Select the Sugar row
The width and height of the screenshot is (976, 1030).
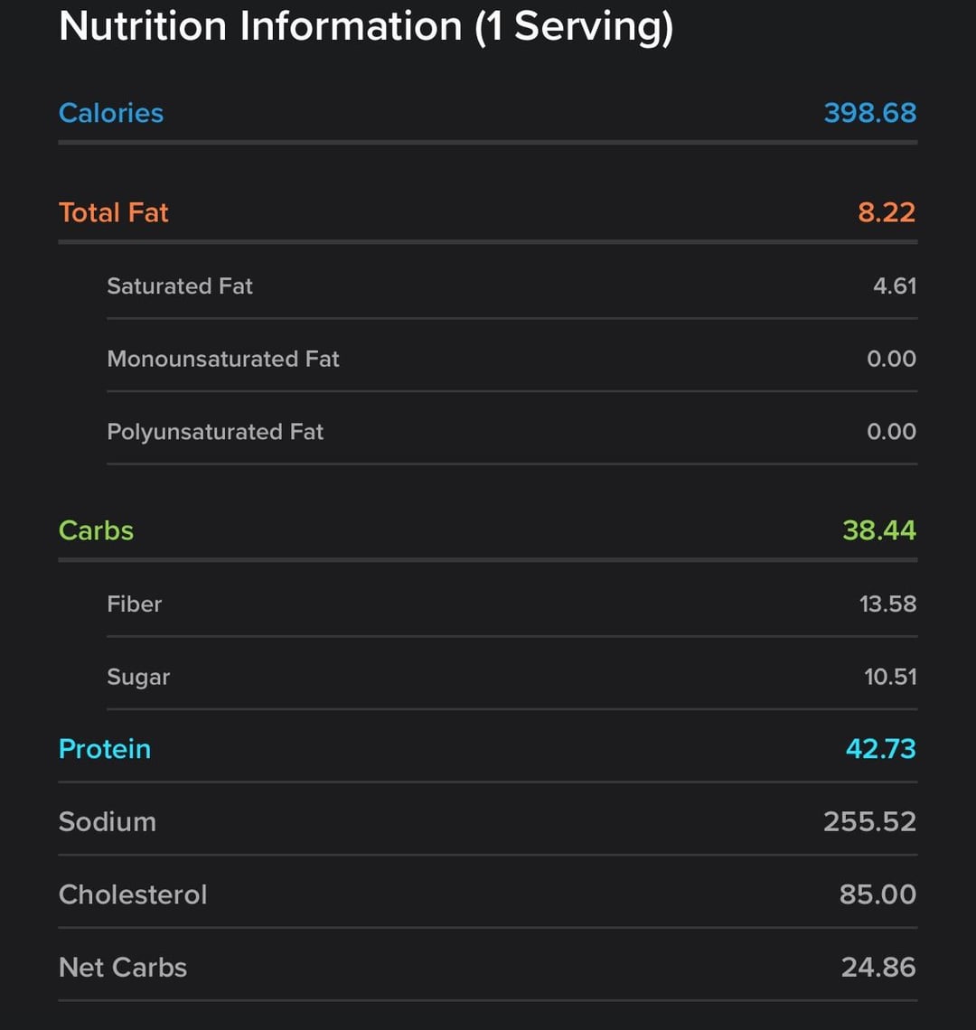coord(512,677)
